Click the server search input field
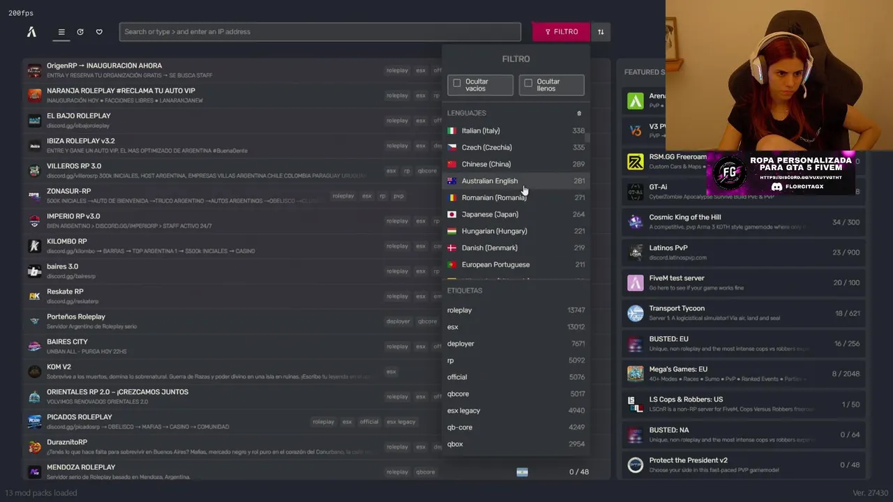 [x=320, y=32]
